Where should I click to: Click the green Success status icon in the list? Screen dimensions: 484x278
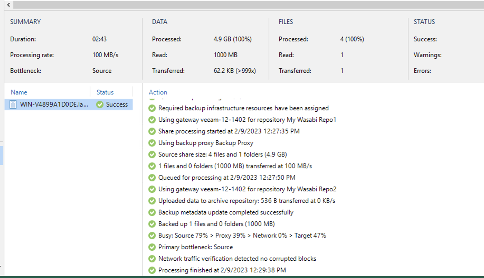[x=100, y=105]
